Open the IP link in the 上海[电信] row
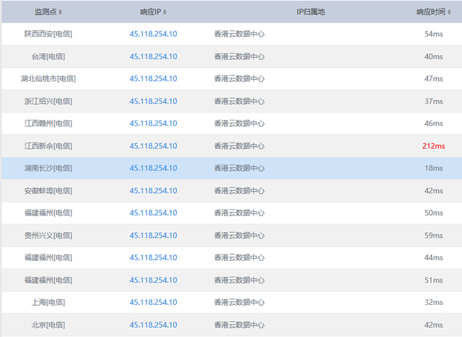This screenshot has width=462, height=337. coord(153,302)
